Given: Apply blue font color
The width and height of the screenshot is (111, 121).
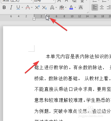Looking at the screenshot, I should tap(71, 7).
